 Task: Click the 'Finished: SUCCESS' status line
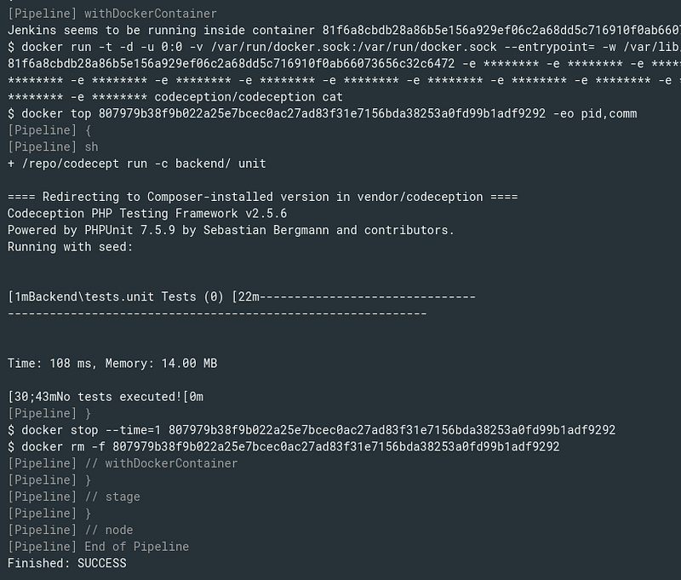[67, 563]
